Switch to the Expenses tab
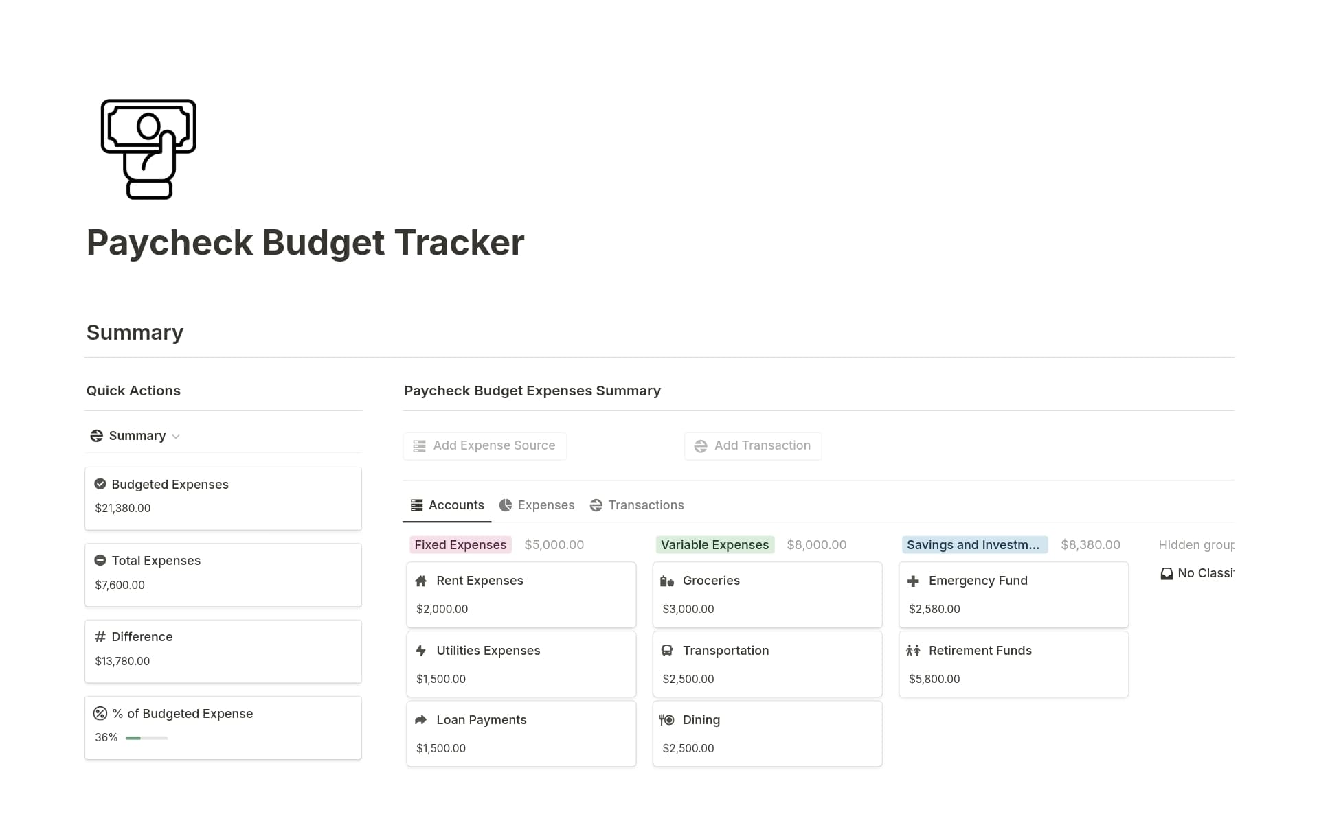The width and height of the screenshot is (1319, 823). (537, 505)
